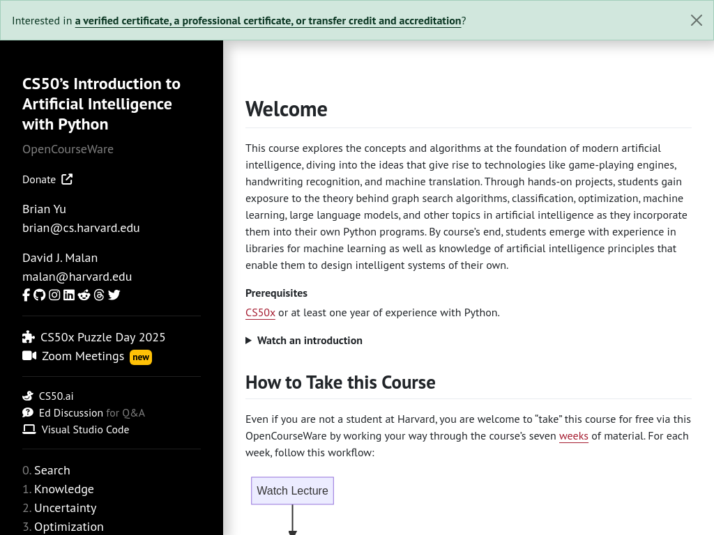Expand the Watch an introduction section
Image resolution: width=714 pixels, height=535 pixels.
(304, 340)
